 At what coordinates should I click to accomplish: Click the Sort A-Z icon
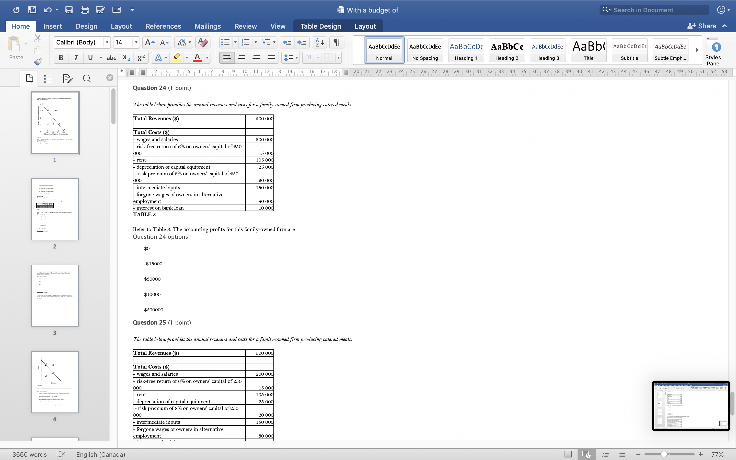[x=319, y=42]
